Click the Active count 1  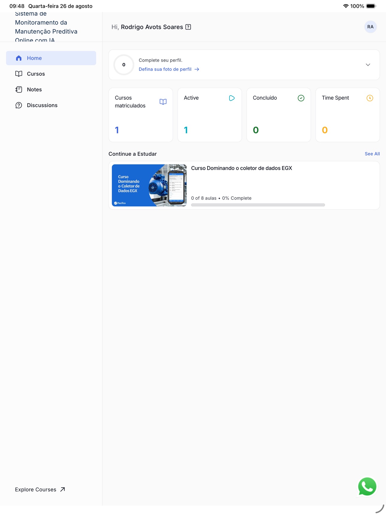pos(186,130)
